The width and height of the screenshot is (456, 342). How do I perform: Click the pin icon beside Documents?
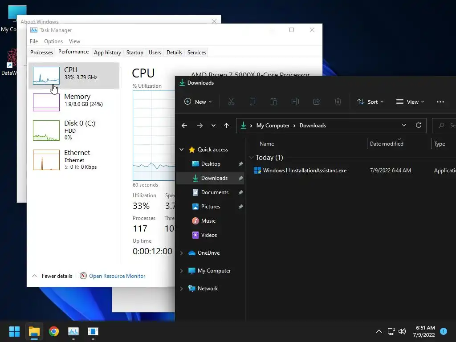click(x=240, y=192)
